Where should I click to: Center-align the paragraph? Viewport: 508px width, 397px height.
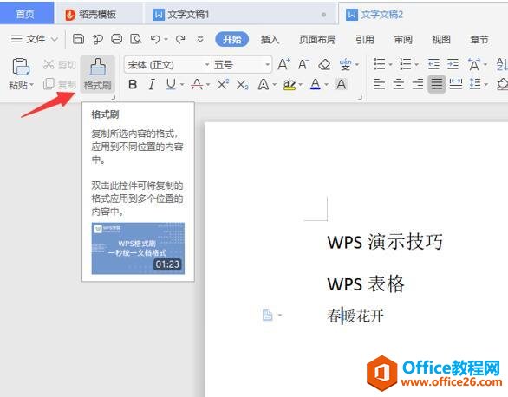[x=399, y=85]
